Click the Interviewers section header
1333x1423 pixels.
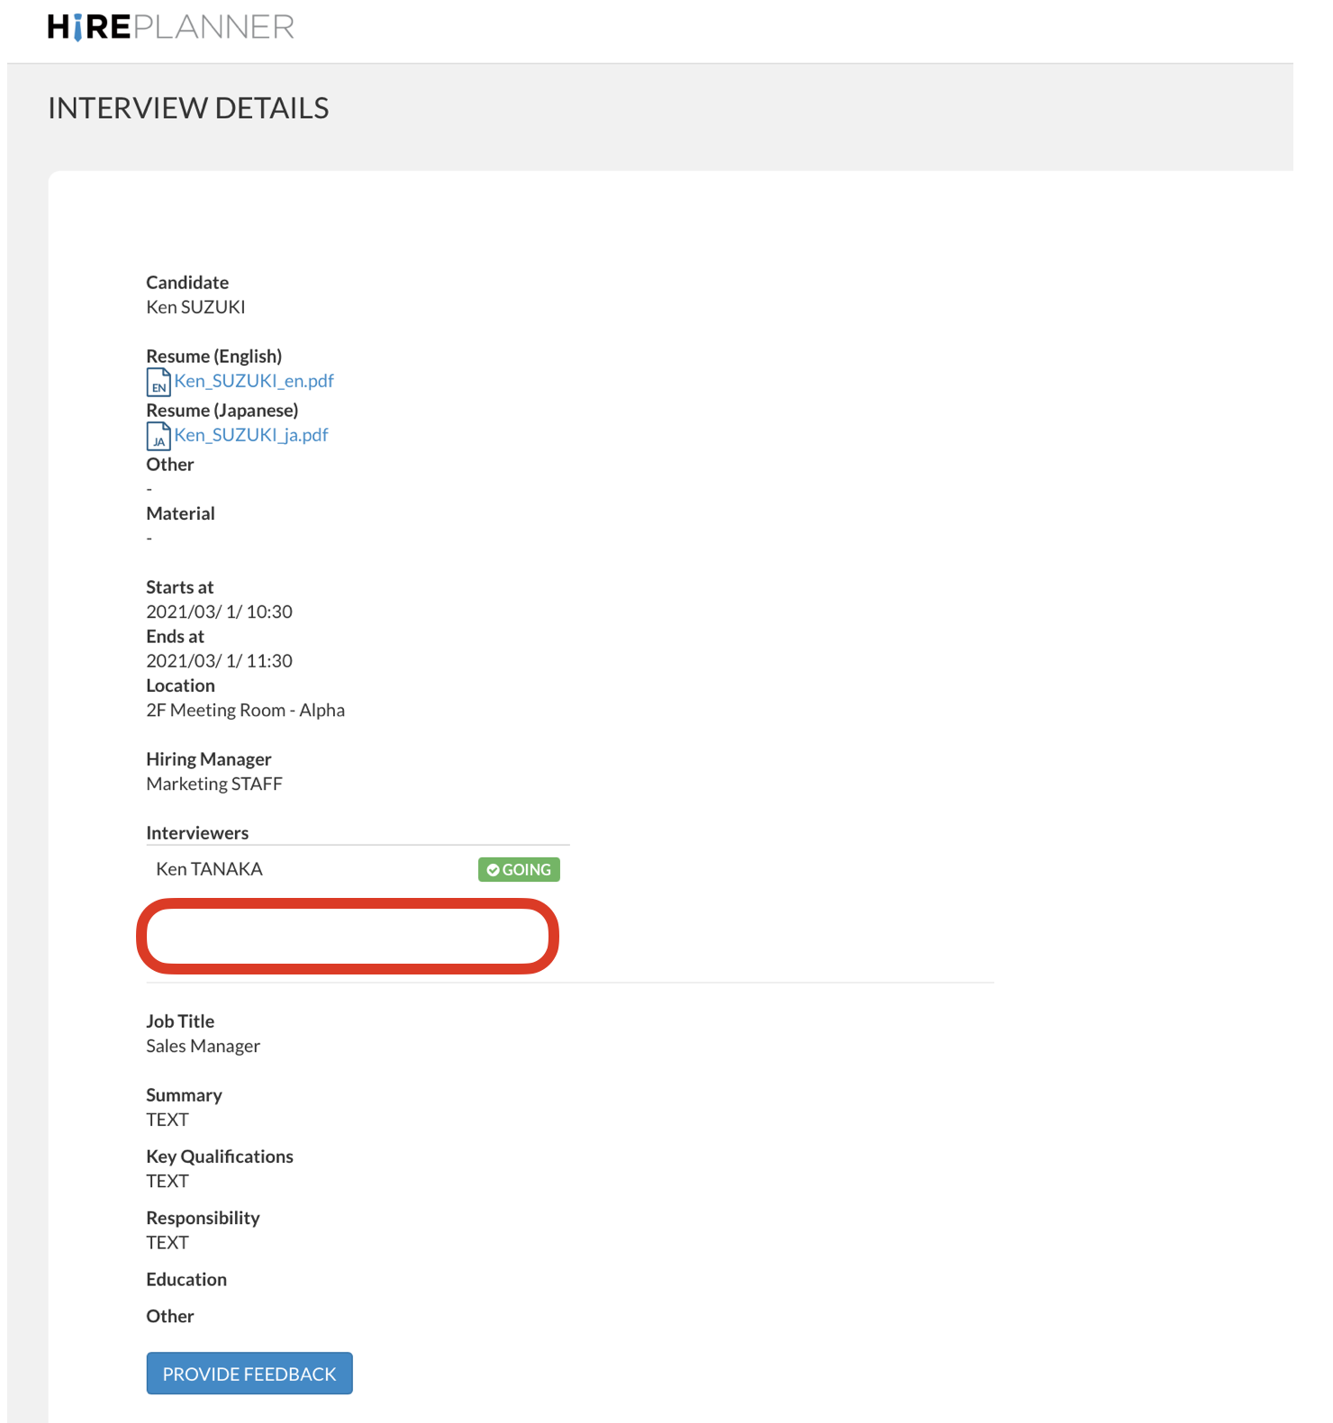(197, 833)
